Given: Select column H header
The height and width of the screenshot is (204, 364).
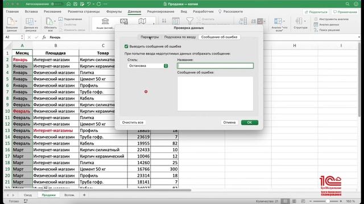Looking at the screenshot, I should tap(295, 45).
